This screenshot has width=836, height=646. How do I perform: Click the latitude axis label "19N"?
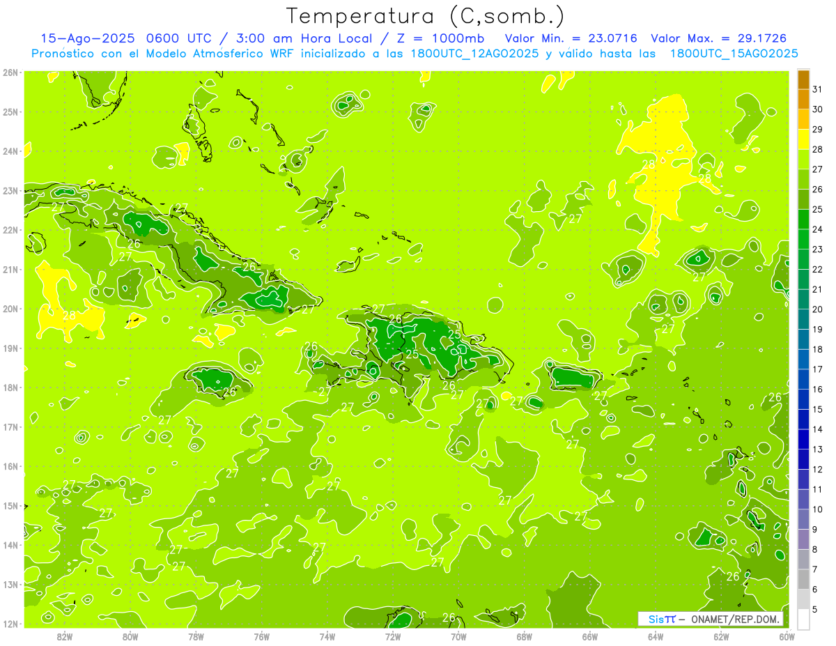coord(10,348)
